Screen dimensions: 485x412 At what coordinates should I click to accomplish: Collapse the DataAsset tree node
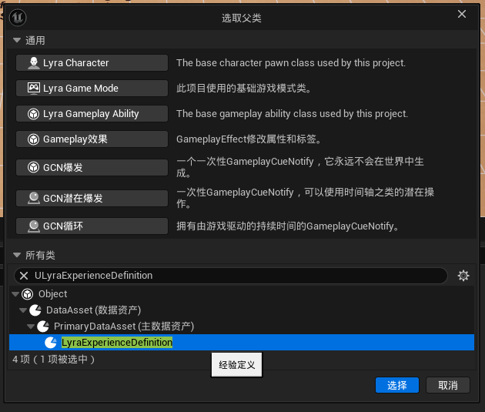pos(23,310)
